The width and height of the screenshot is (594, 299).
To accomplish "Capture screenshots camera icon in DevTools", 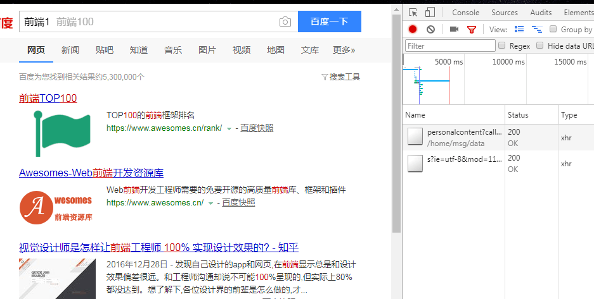I will 454,29.
